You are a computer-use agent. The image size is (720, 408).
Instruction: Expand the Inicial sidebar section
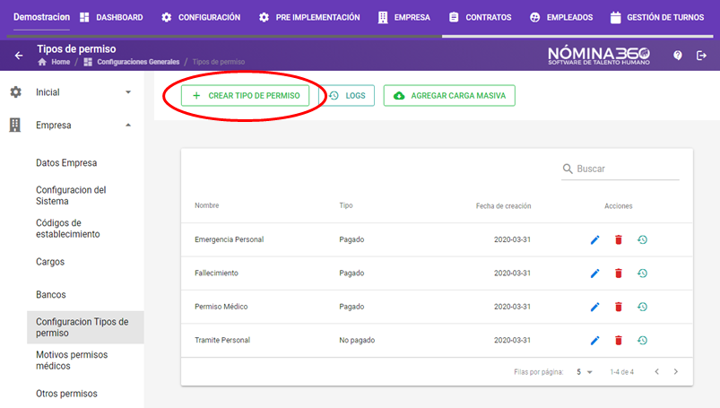128,91
